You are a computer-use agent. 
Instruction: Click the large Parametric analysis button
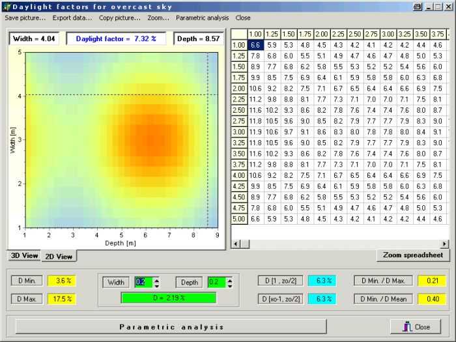(171, 327)
